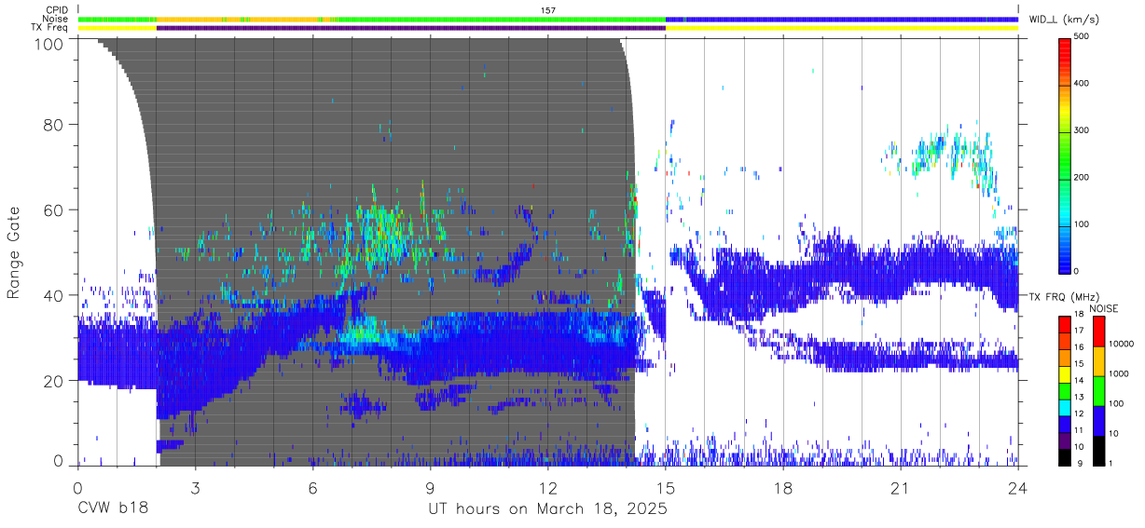Click the 'UT hours on March 18, 2025' title
The width and height of the screenshot is (1145, 528).
click(547, 509)
